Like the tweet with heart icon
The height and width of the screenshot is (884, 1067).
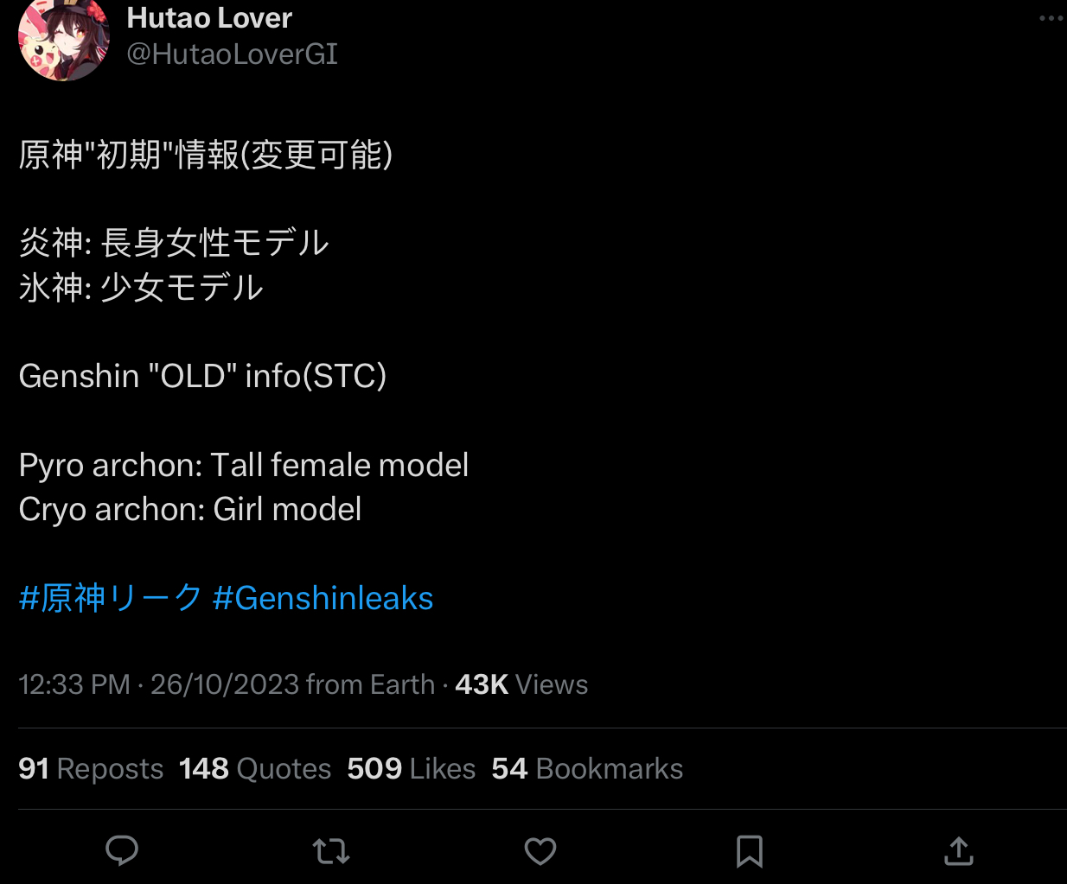coord(540,851)
